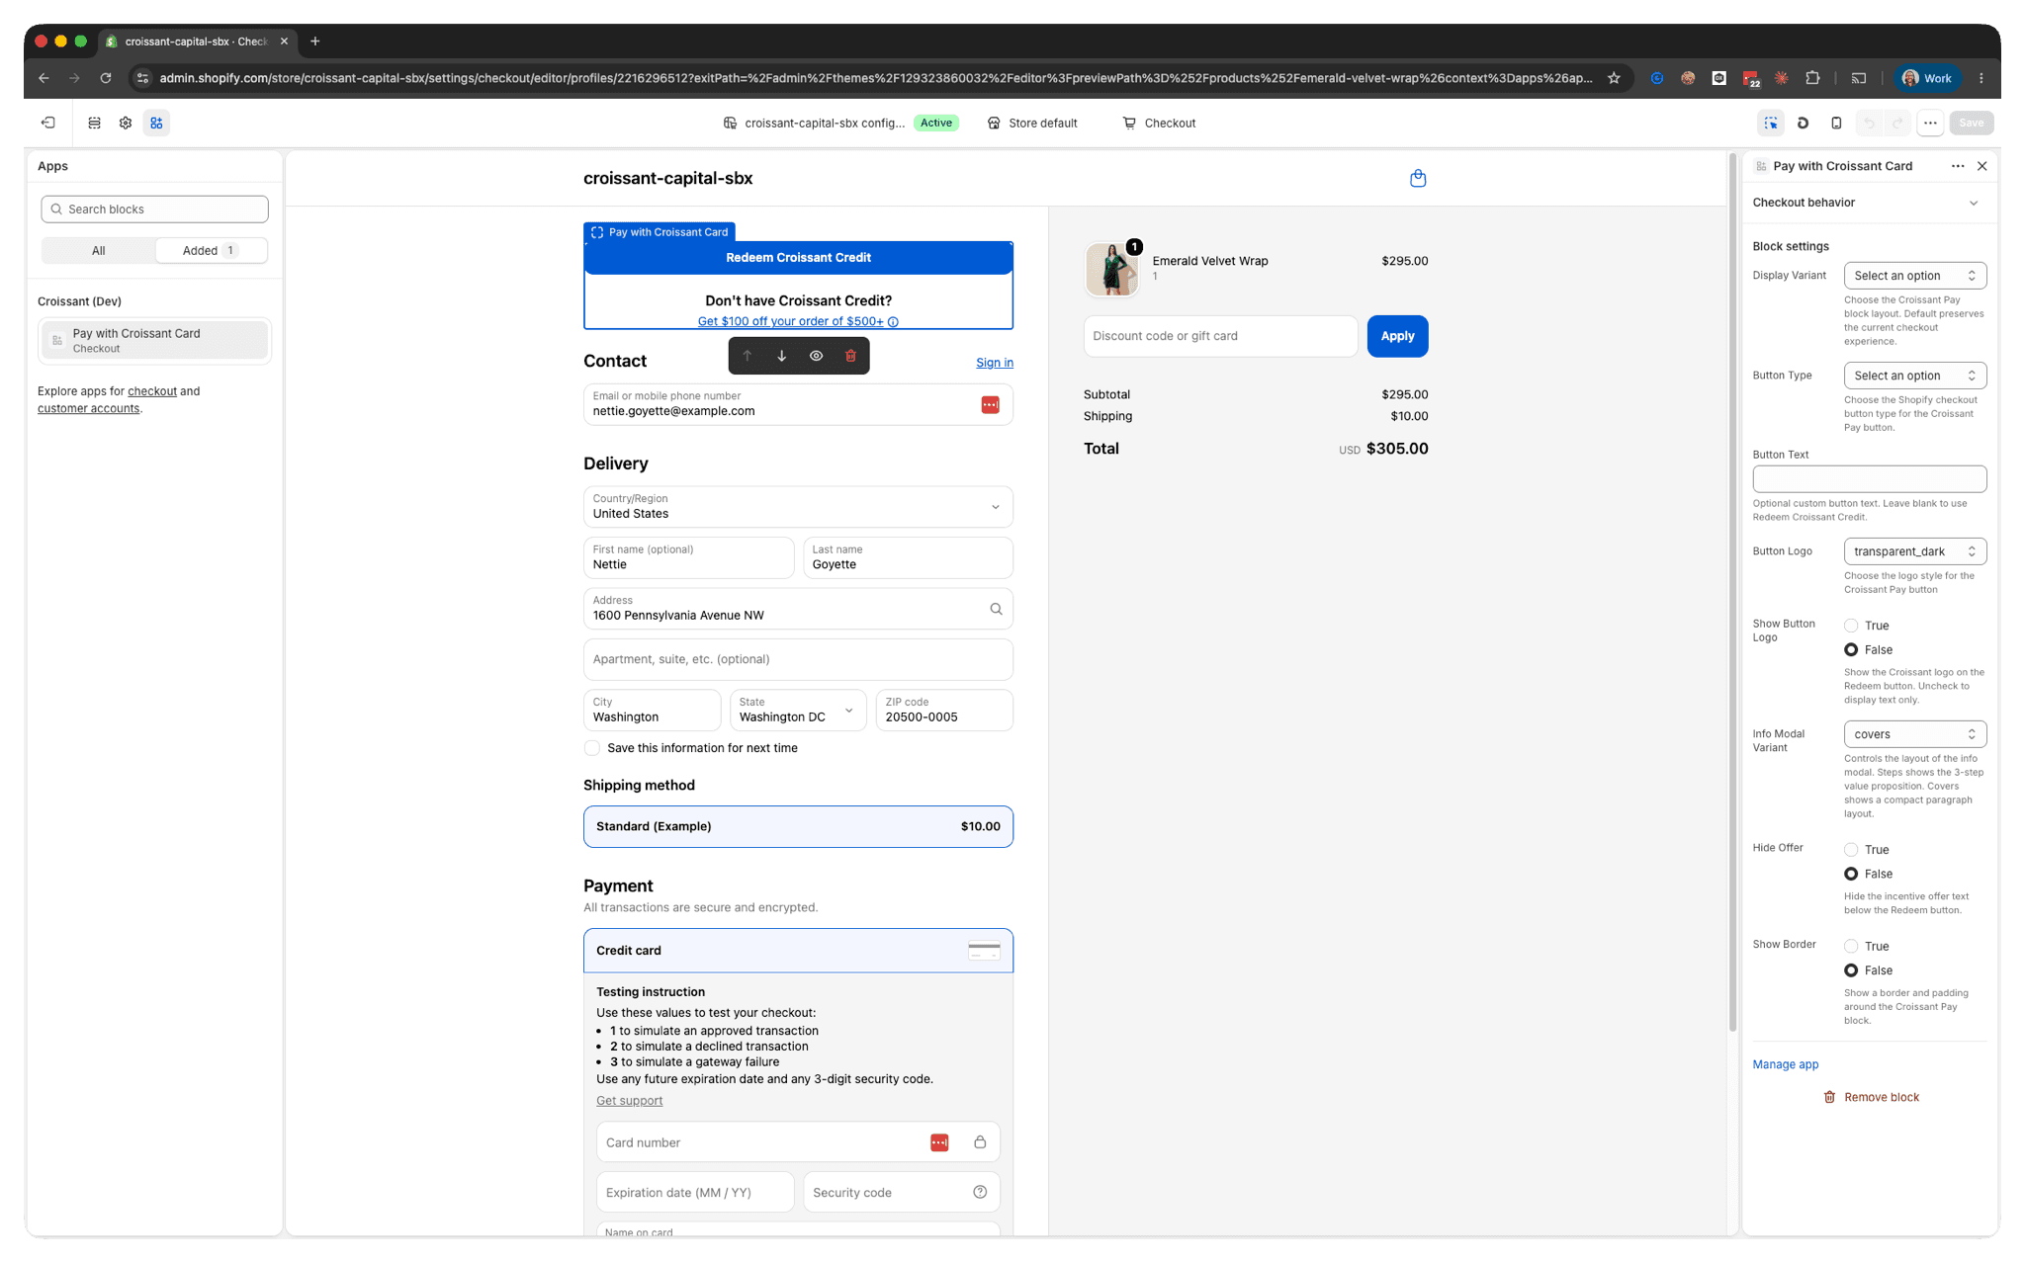The image size is (2025, 1263).
Task: Delete block with red trash icon
Action: click(x=850, y=356)
